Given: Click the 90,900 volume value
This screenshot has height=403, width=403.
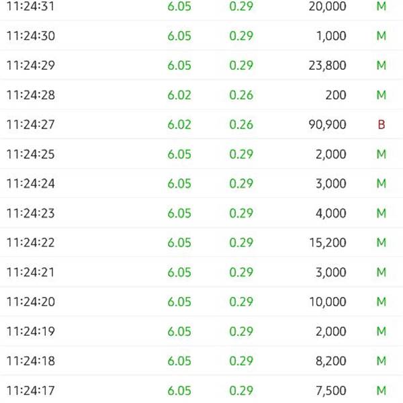Looking at the screenshot, I should [327, 125].
